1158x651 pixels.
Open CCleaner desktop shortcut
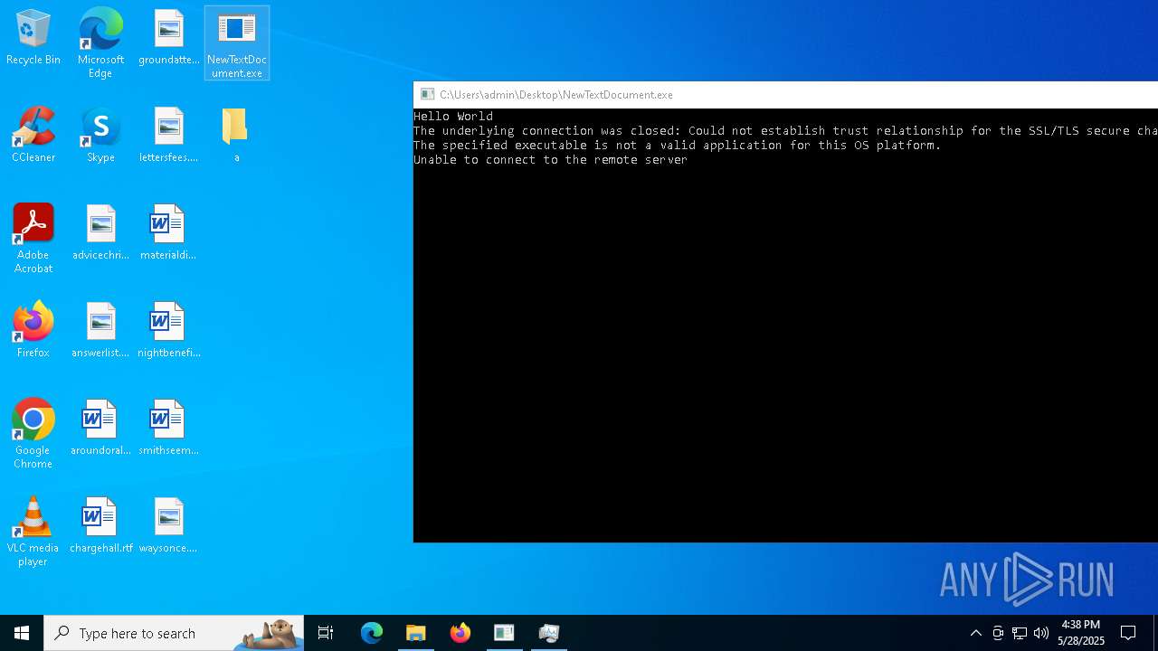pos(33,135)
